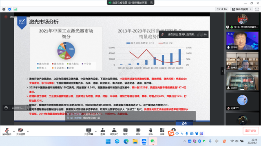Enter full screen mode

tap(257, 9)
